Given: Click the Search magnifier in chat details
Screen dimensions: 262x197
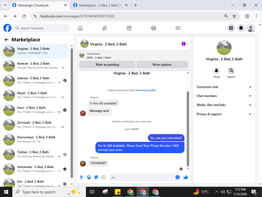Looking at the screenshot, I should (231, 70).
